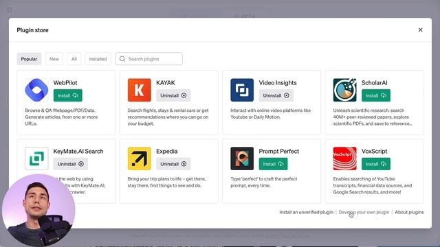Click the WebPilot description text
The width and height of the screenshot is (440, 247).
pos(61,117)
